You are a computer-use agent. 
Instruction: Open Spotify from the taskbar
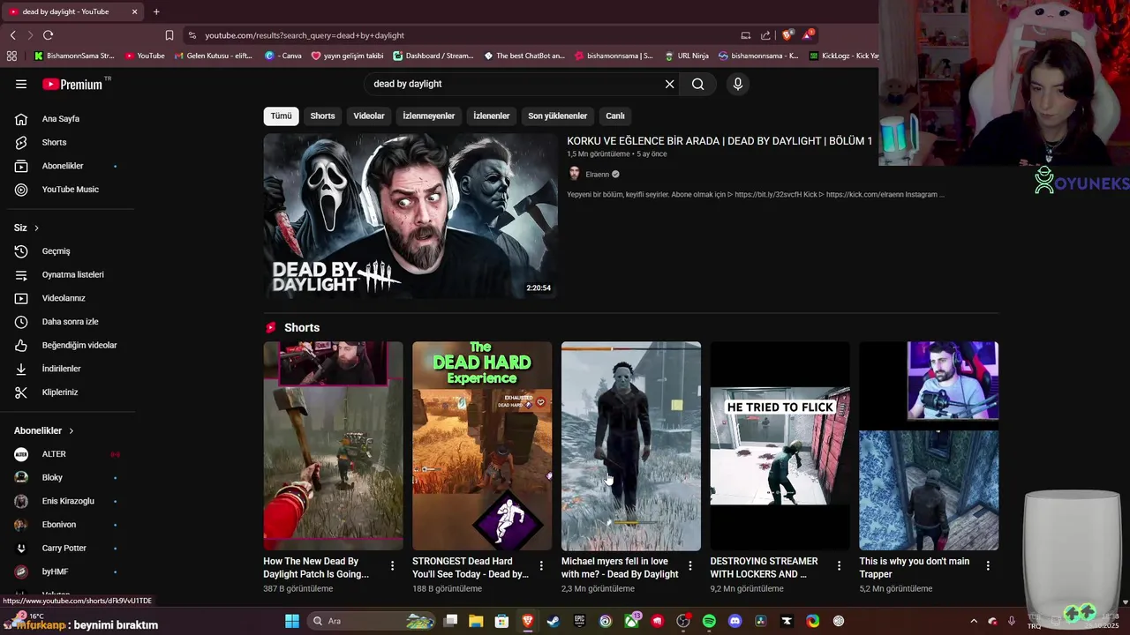[709, 621]
